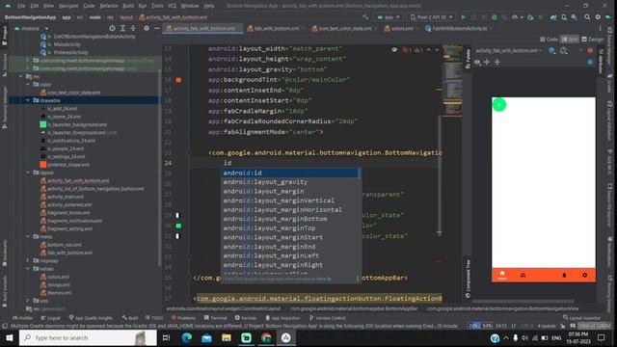
Task: Open IDE settings gear in top toolbar
Action: 598,17
